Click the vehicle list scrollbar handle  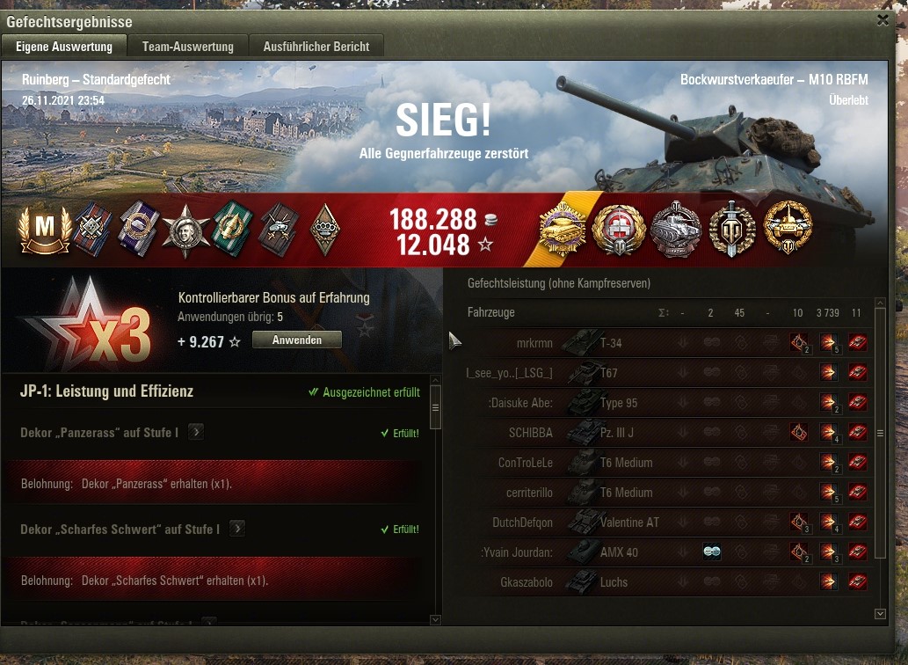880,433
